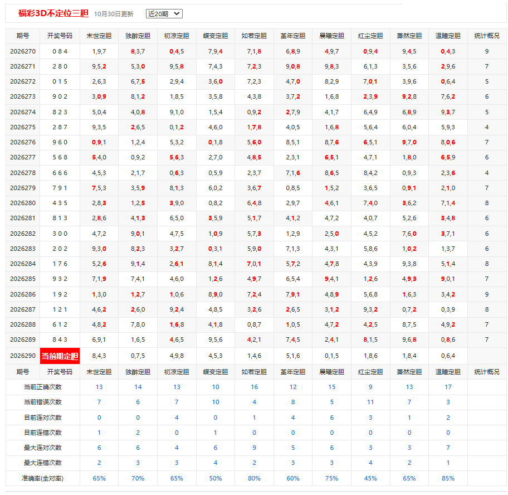Click the 当前正确次数 row label
508x495 pixels.
43,387
